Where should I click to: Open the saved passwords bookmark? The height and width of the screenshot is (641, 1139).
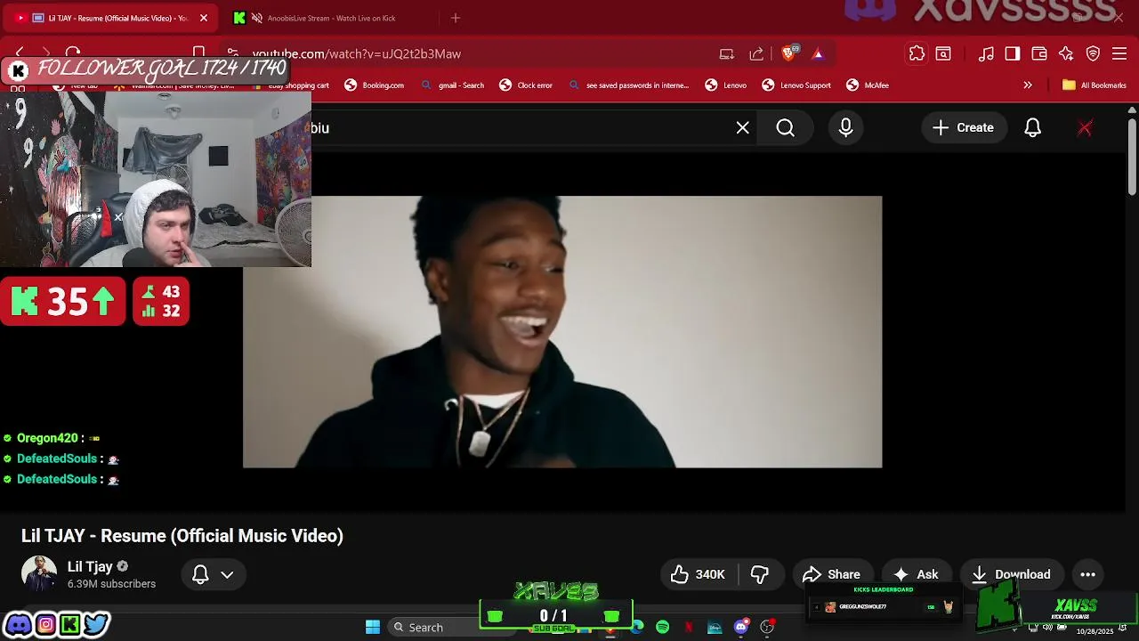(x=628, y=85)
